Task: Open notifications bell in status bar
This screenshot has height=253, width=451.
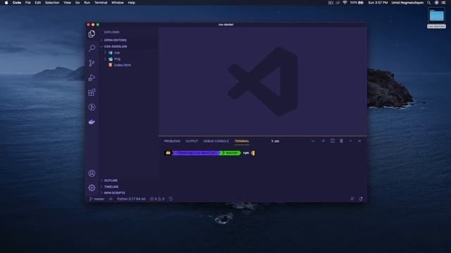Action: [x=361, y=199]
